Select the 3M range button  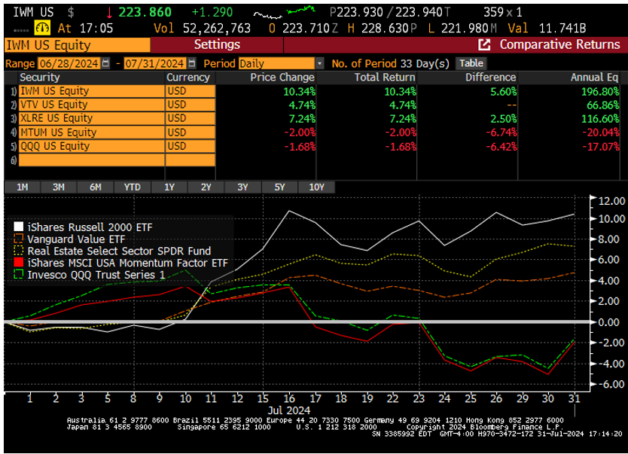click(x=59, y=187)
